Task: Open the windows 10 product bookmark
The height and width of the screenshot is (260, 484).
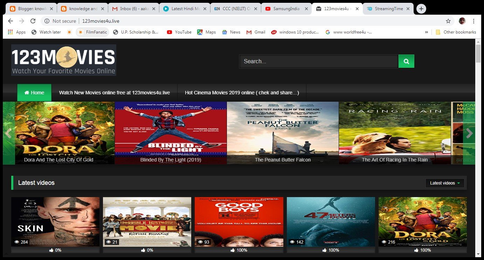Action: click(295, 32)
